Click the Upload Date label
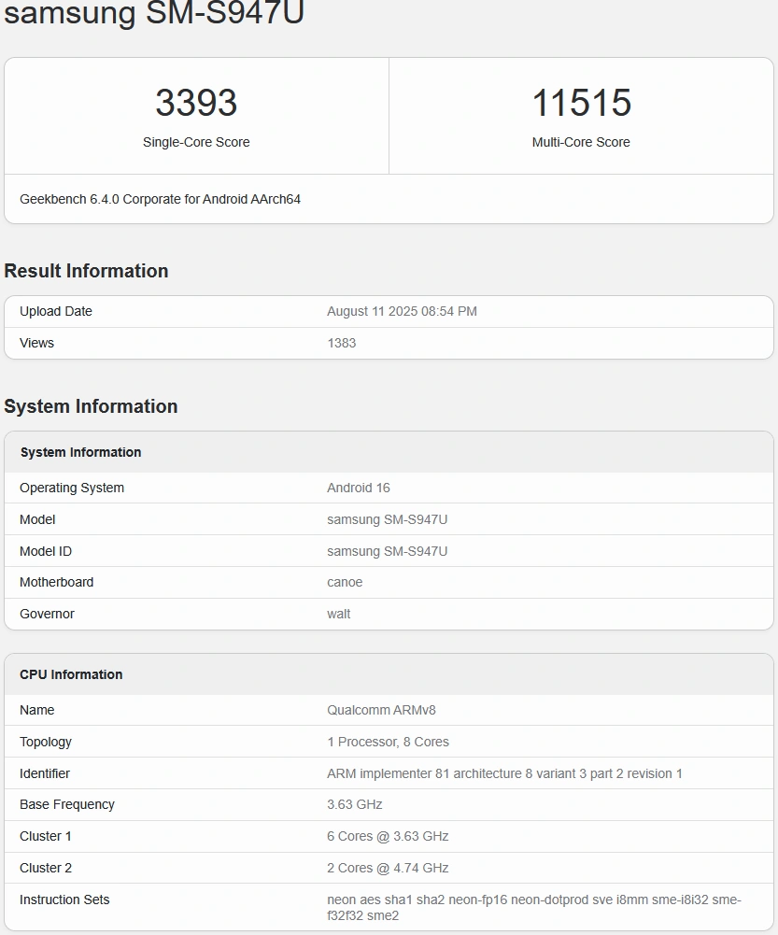 tap(56, 311)
